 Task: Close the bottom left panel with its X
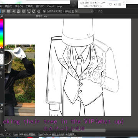[x=2, y=105]
